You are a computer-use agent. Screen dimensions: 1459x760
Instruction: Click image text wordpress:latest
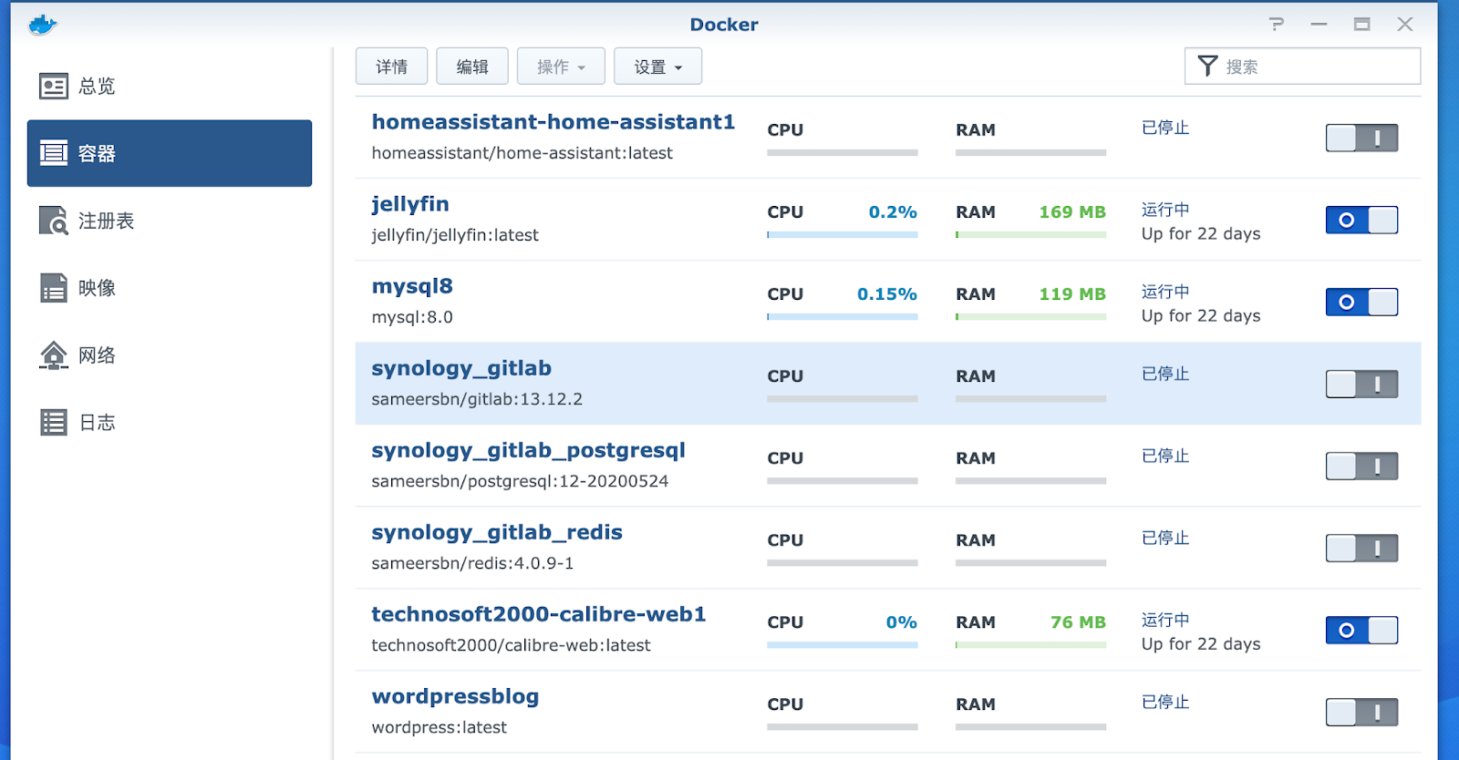(x=439, y=727)
